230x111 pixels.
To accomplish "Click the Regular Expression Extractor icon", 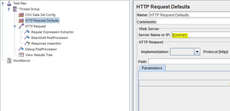I will pyautogui.click(x=27, y=32).
